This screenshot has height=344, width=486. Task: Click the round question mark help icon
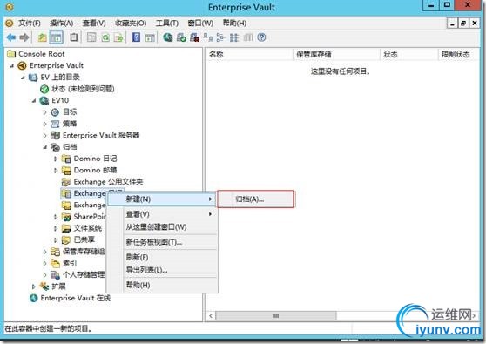pyautogui.click(x=261, y=37)
